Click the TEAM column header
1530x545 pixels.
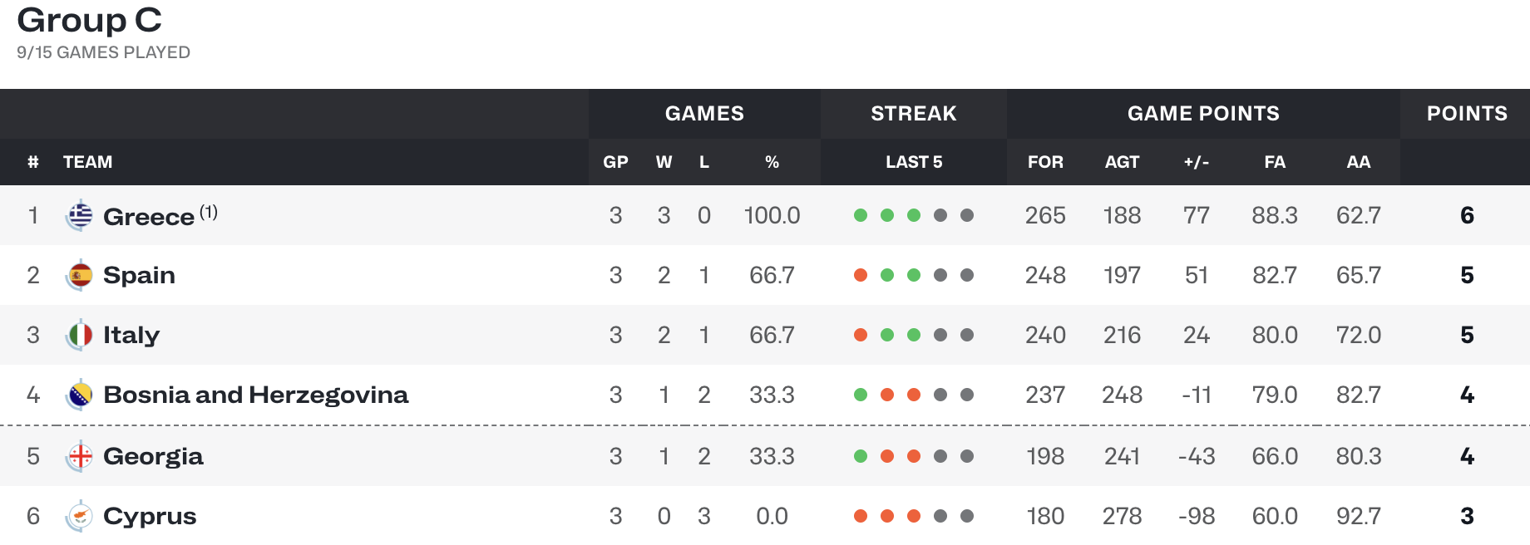(x=87, y=162)
